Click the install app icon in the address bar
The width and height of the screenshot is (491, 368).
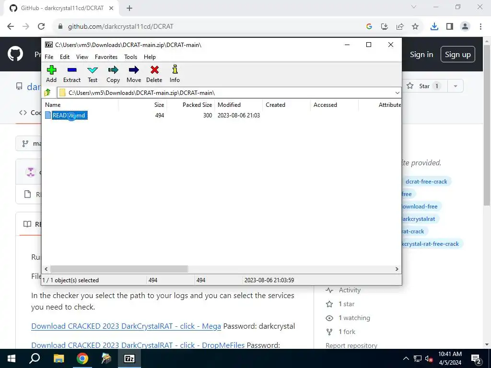tap(385, 27)
